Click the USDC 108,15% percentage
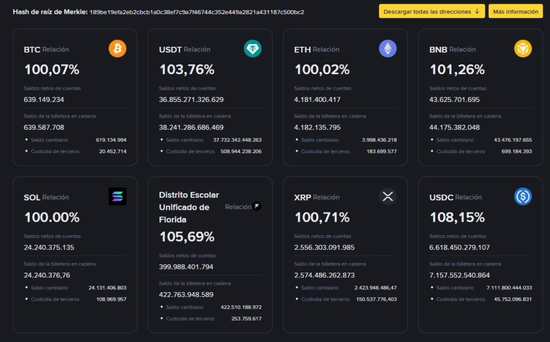 pyautogui.click(x=457, y=217)
